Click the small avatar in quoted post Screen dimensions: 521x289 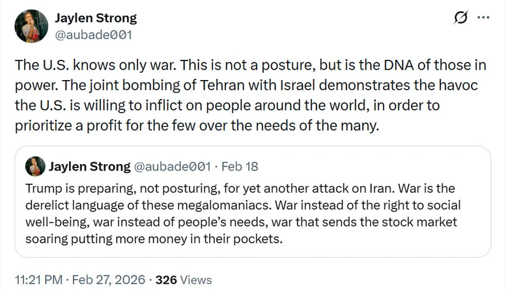pyautogui.click(x=35, y=166)
